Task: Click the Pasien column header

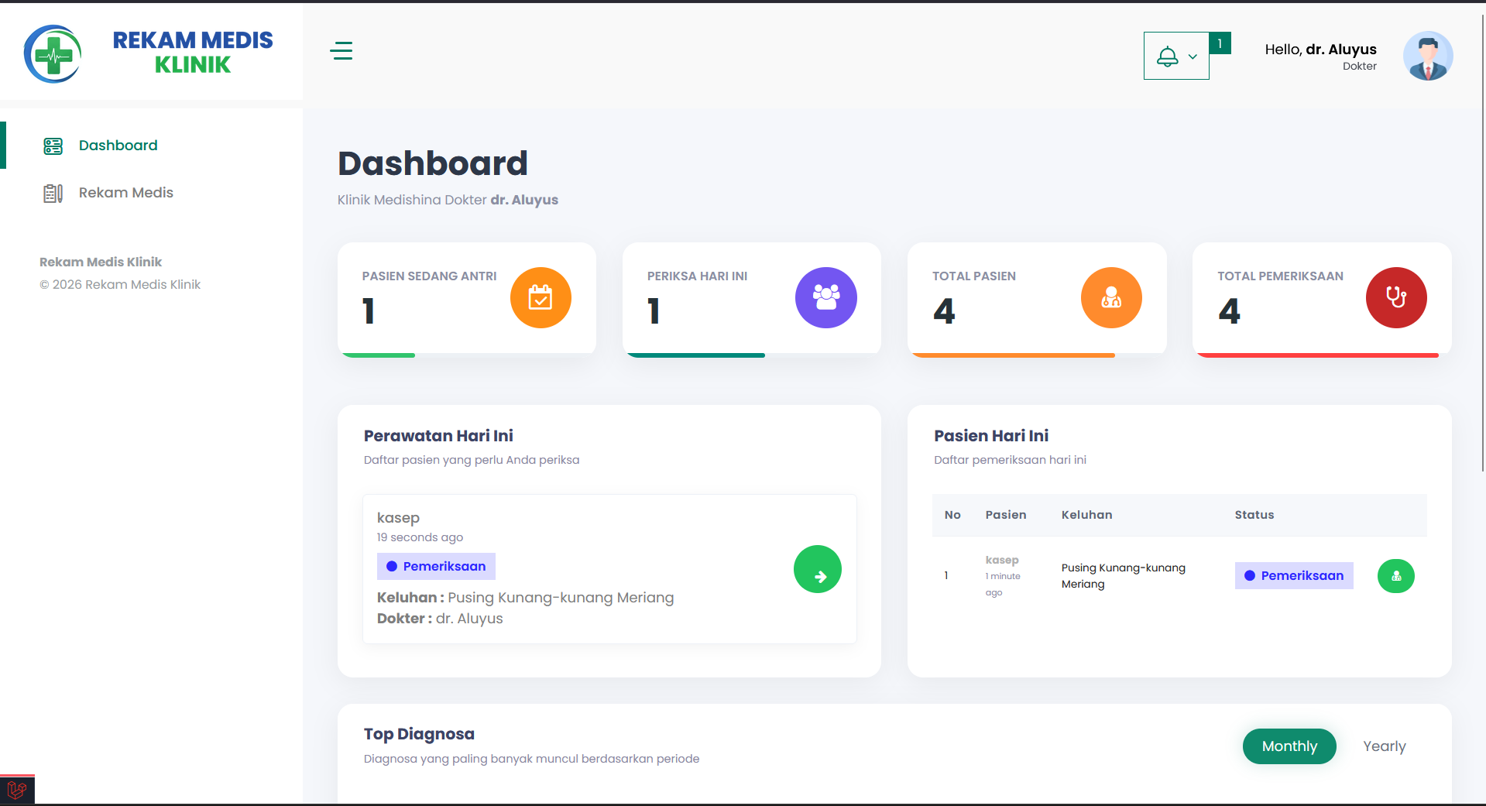Action: pyautogui.click(x=1005, y=515)
